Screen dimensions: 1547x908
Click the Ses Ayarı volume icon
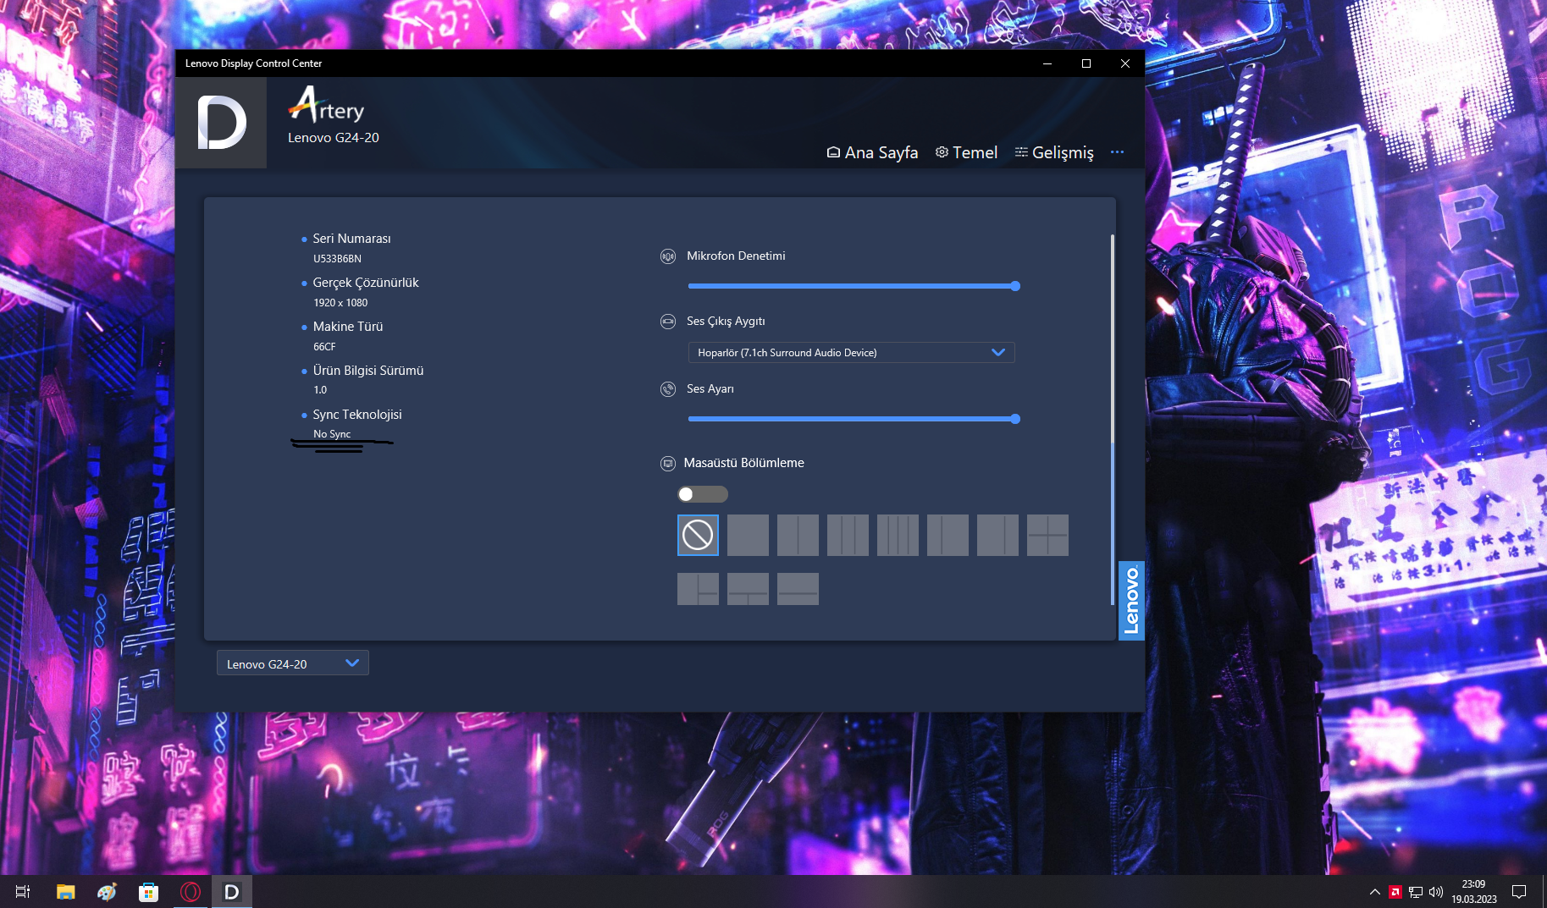click(668, 389)
